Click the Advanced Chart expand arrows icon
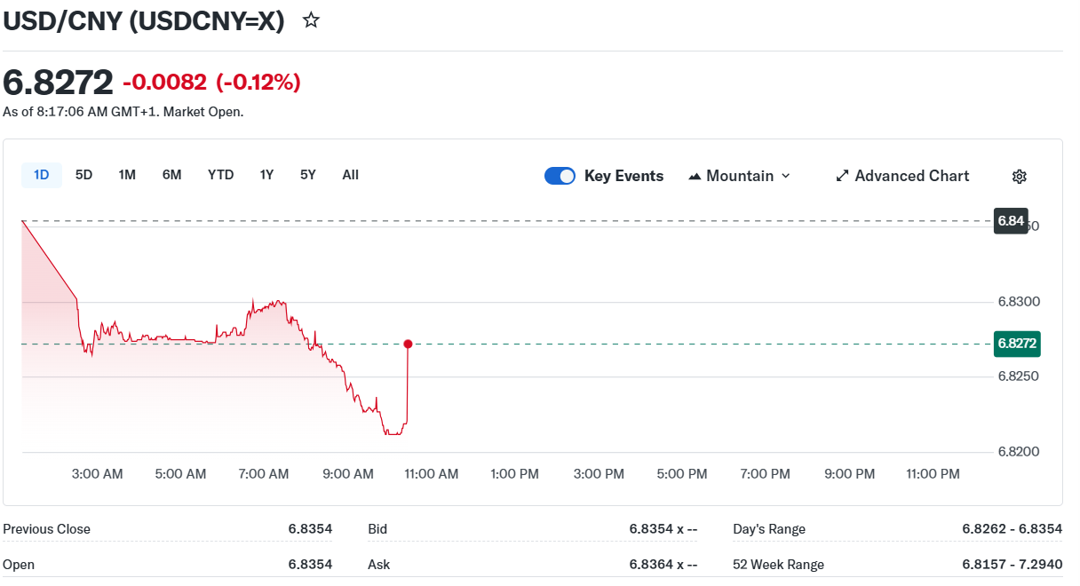Viewport: 1080px width, 586px height. point(842,176)
